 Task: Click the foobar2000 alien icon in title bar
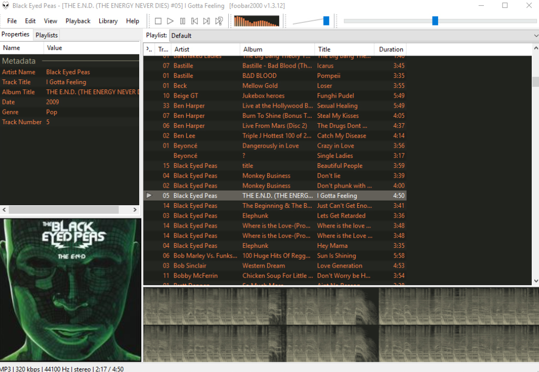pyautogui.click(x=6, y=6)
